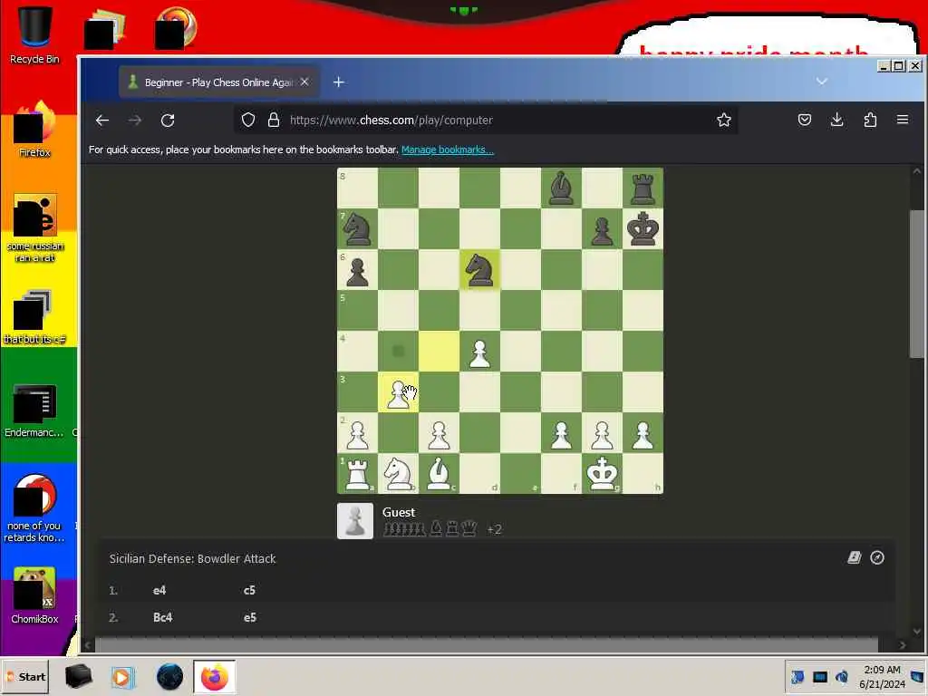Click the padlock site security icon
Viewport: 928px width, 696px height.
click(274, 121)
